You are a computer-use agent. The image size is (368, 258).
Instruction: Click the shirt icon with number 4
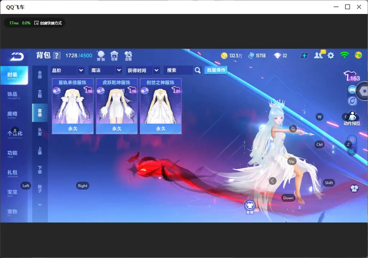[354, 188]
